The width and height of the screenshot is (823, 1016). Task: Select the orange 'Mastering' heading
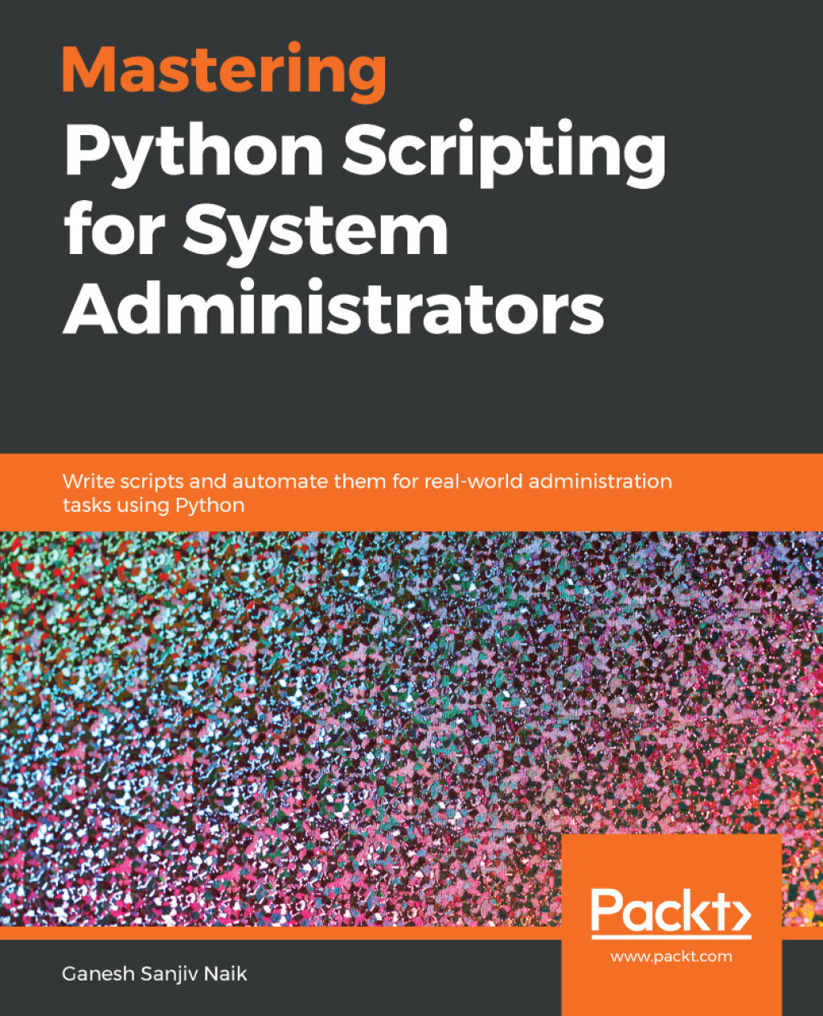(x=225, y=72)
